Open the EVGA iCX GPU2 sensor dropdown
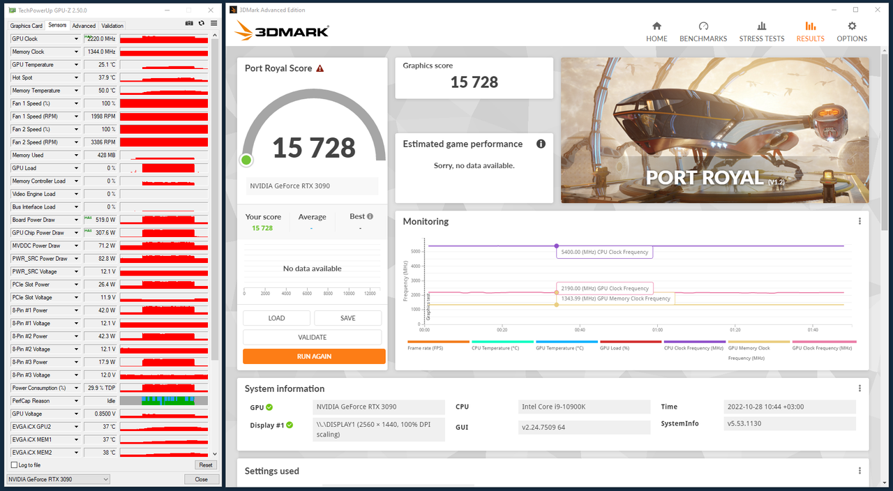893x491 pixels. click(x=77, y=426)
